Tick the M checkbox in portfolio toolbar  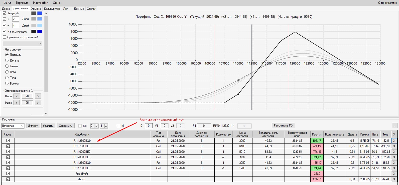(118, 126)
